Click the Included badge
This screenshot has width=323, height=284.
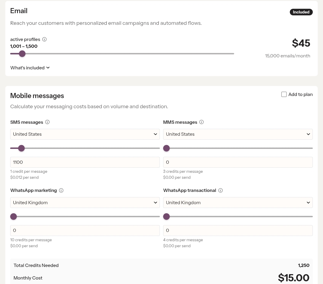(x=301, y=12)
